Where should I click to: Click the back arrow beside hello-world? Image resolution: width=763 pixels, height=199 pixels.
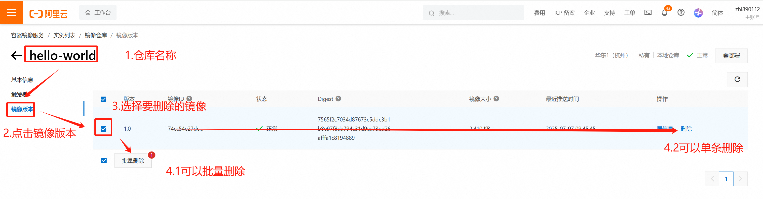(17, 55)
